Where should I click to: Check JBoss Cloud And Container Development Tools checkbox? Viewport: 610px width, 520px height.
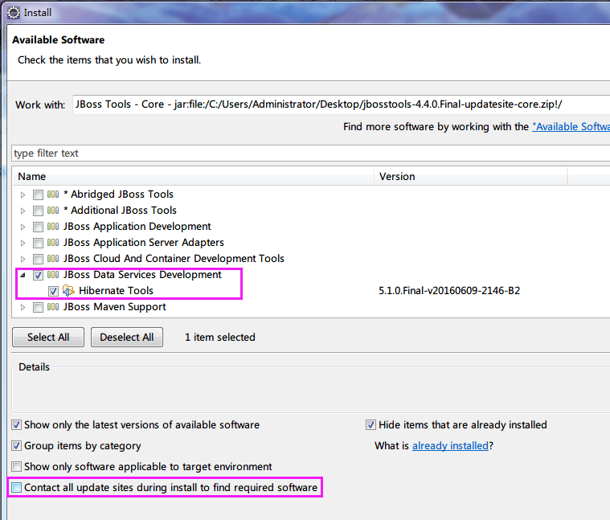[38, 259]
